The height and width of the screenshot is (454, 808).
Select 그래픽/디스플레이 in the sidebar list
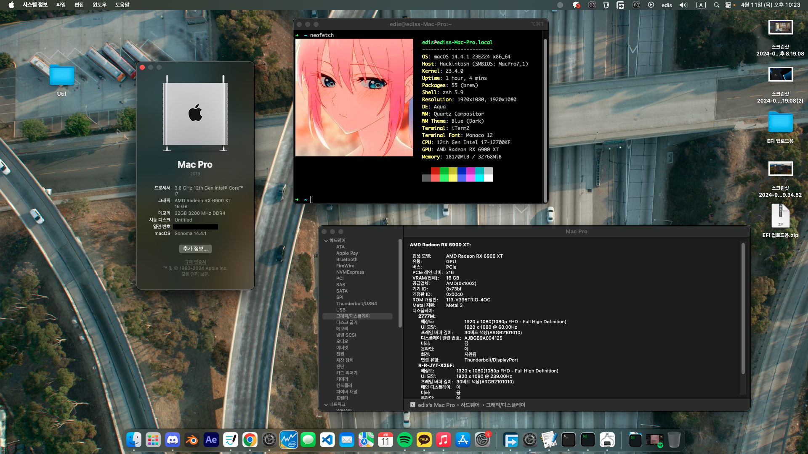357,316
